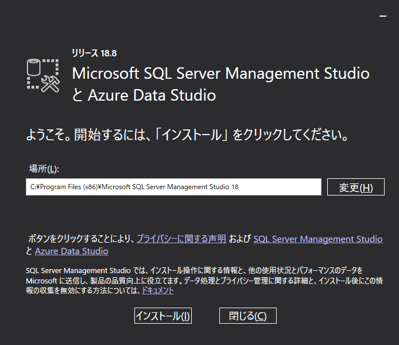Start setup with the インストール(I) button
This screenshot has height=345, width=399.
click(162, 316)
